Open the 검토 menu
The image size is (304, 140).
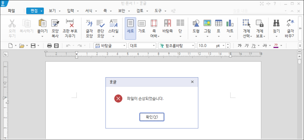[x=140, y=11]
